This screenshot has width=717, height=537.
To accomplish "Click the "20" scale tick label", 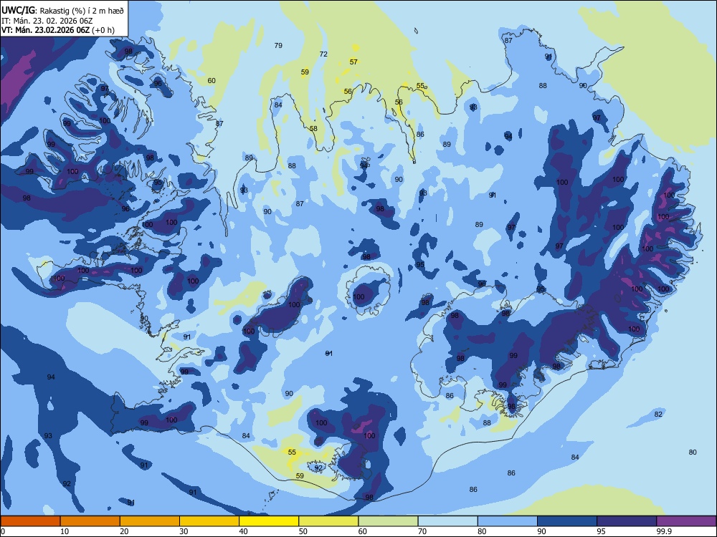I will [124, 531].
